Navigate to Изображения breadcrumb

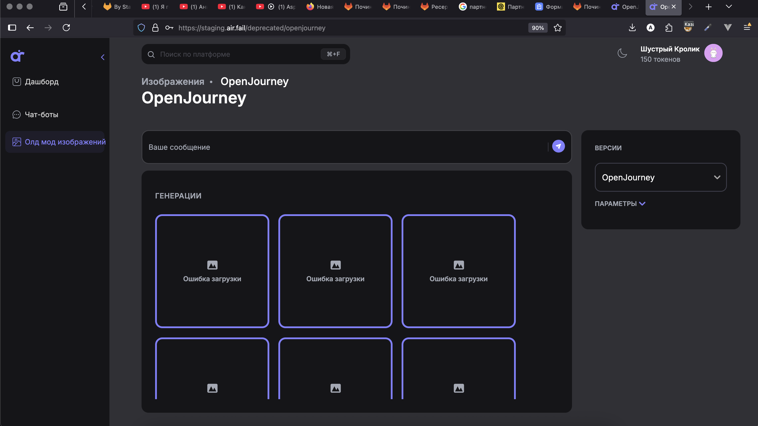click(173, 82)
